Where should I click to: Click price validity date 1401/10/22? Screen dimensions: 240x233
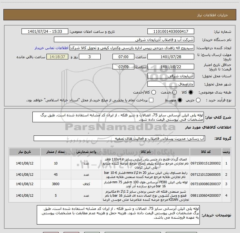tap(171, 67)
